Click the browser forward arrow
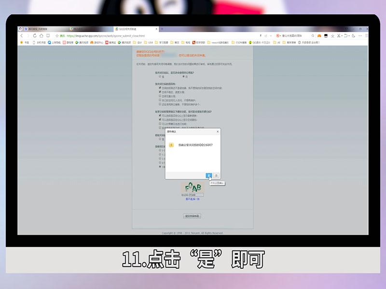The image size is (386, 289). point(28,36)
